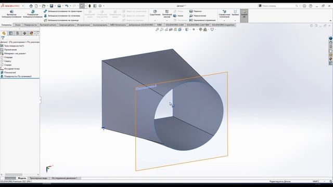
Task: Save the part with the Save icon
Action: pos(52,6)
